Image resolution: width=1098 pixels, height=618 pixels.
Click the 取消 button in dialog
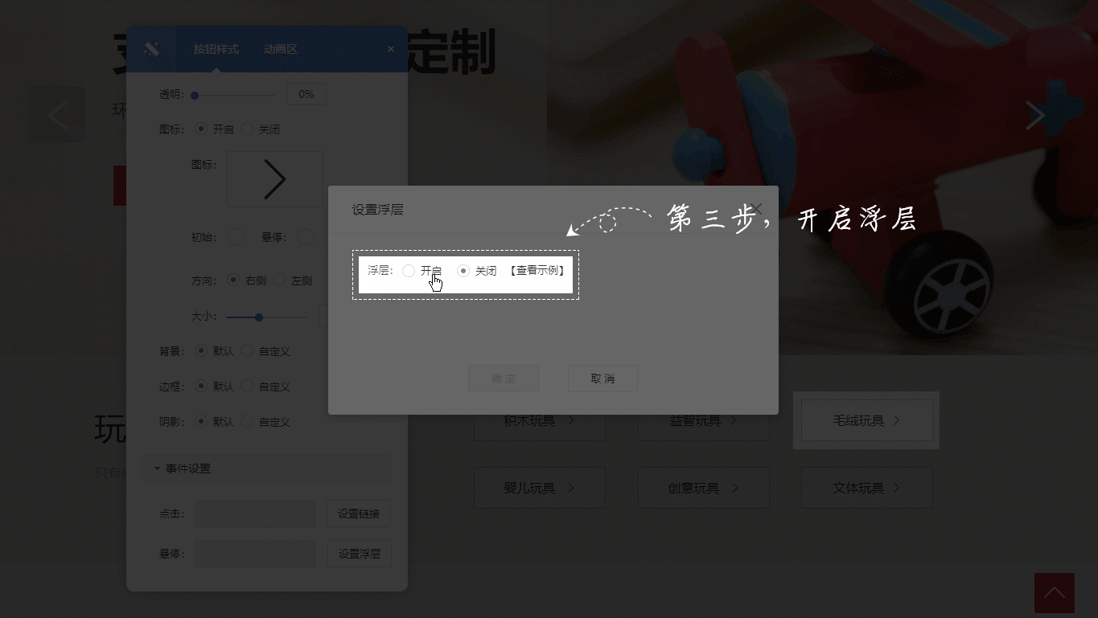coord(602,379)
